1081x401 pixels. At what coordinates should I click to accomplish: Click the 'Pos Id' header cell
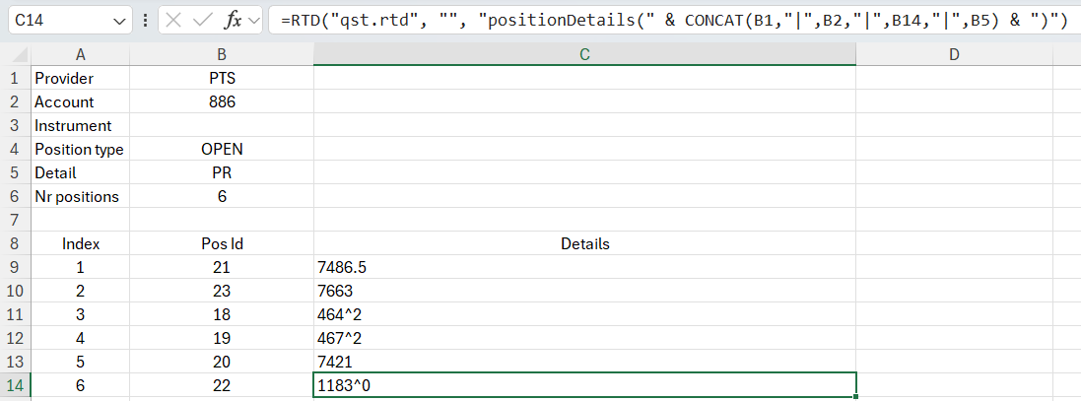[x=222, y=244]
